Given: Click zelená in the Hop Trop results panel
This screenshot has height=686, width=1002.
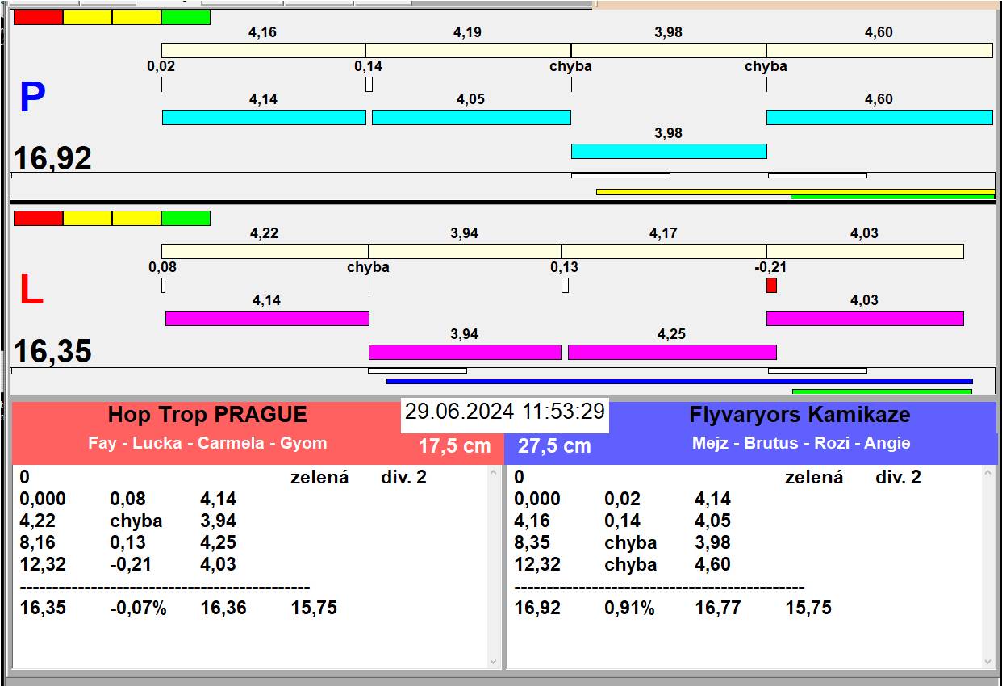Looking at the screenshot, I should [x=319, y=477].
